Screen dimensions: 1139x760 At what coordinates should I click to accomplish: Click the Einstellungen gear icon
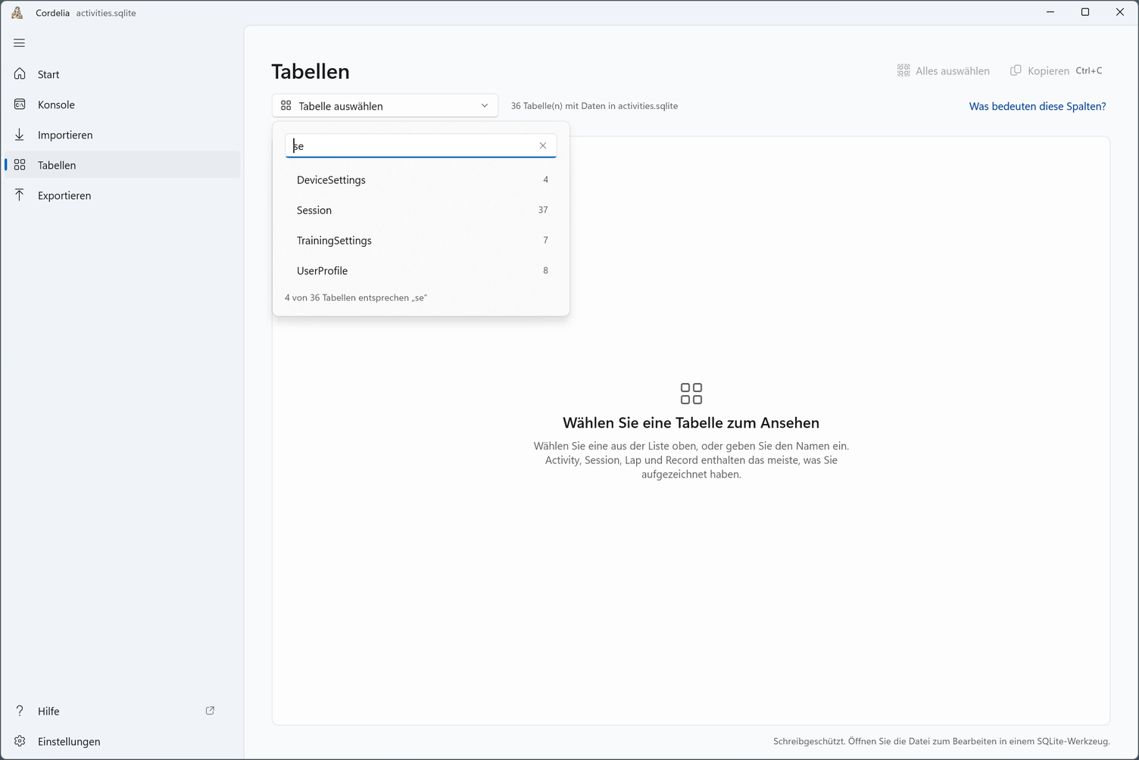point(20,741)
